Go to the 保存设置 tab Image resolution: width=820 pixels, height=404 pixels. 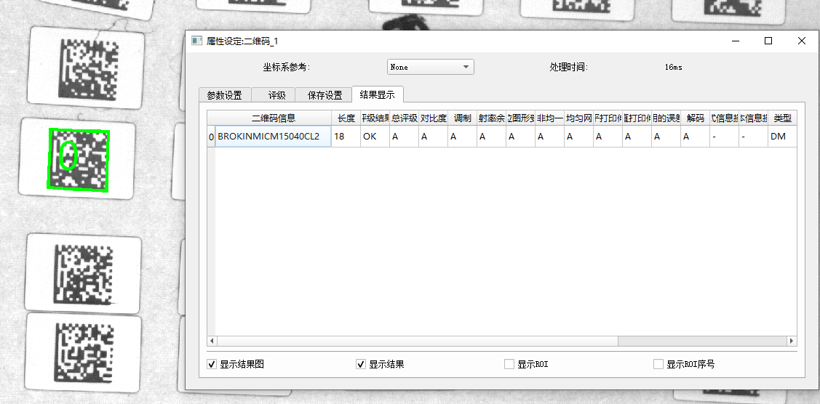(x=325, y=95)
